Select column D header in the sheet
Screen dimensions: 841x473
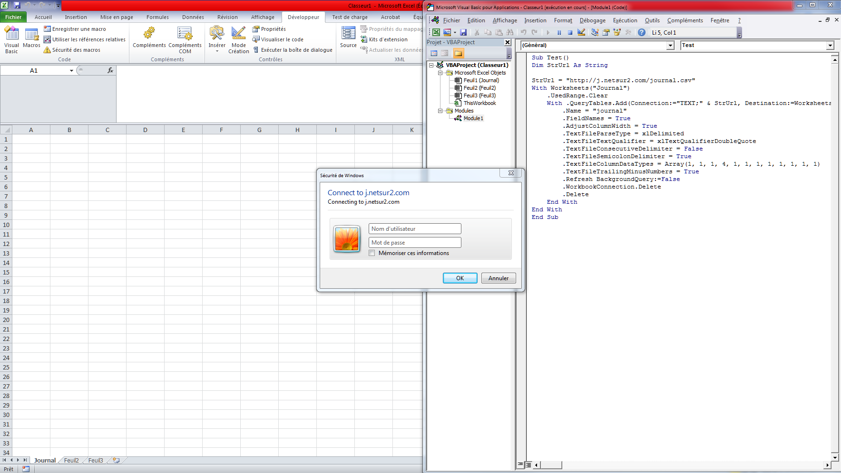[x=145, y=130]
